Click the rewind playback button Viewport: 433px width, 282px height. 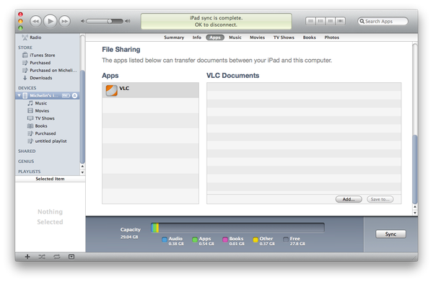pos(35,21)
